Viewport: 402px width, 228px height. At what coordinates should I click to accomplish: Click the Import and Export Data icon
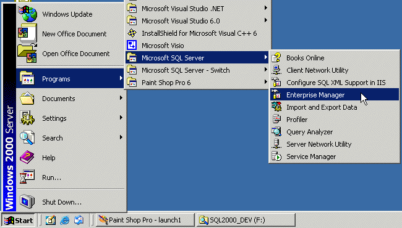point(276,107)
